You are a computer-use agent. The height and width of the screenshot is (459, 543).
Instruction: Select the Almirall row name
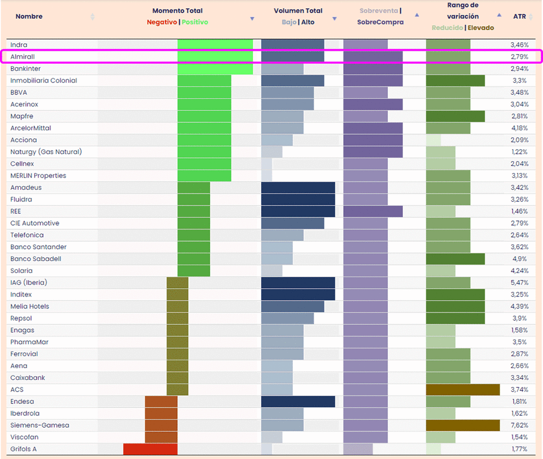[22, 56]
